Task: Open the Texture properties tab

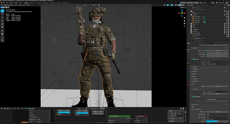Action: point(188,85)
